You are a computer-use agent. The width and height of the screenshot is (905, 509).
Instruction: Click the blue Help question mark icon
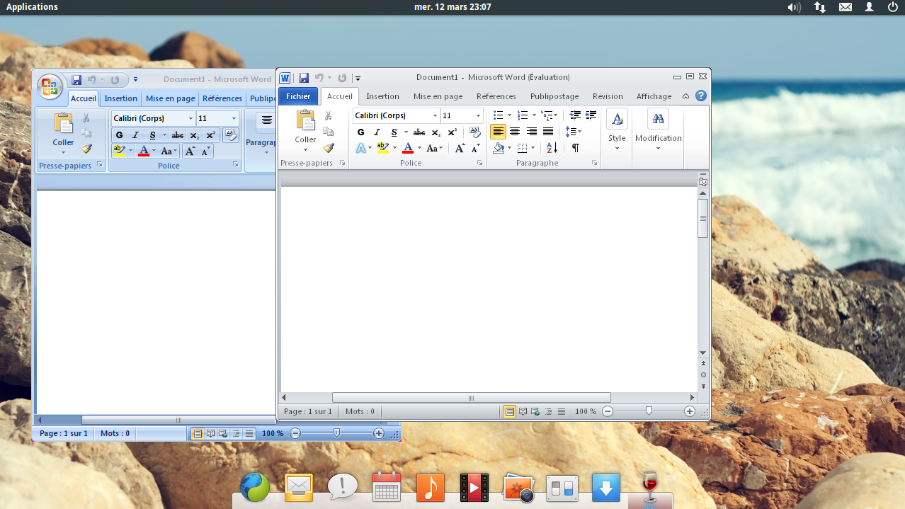pyautogui.click(x=700, y=96)
